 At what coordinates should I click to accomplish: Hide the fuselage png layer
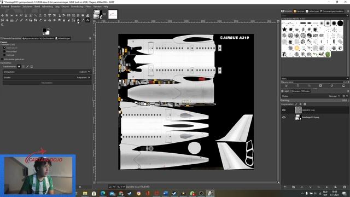(284, 117)
